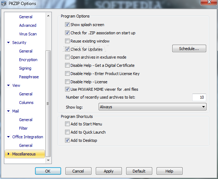Click the tree scrollbar down arrow
The height and width of the screenshot is (179, 218).
coord(48,160)
